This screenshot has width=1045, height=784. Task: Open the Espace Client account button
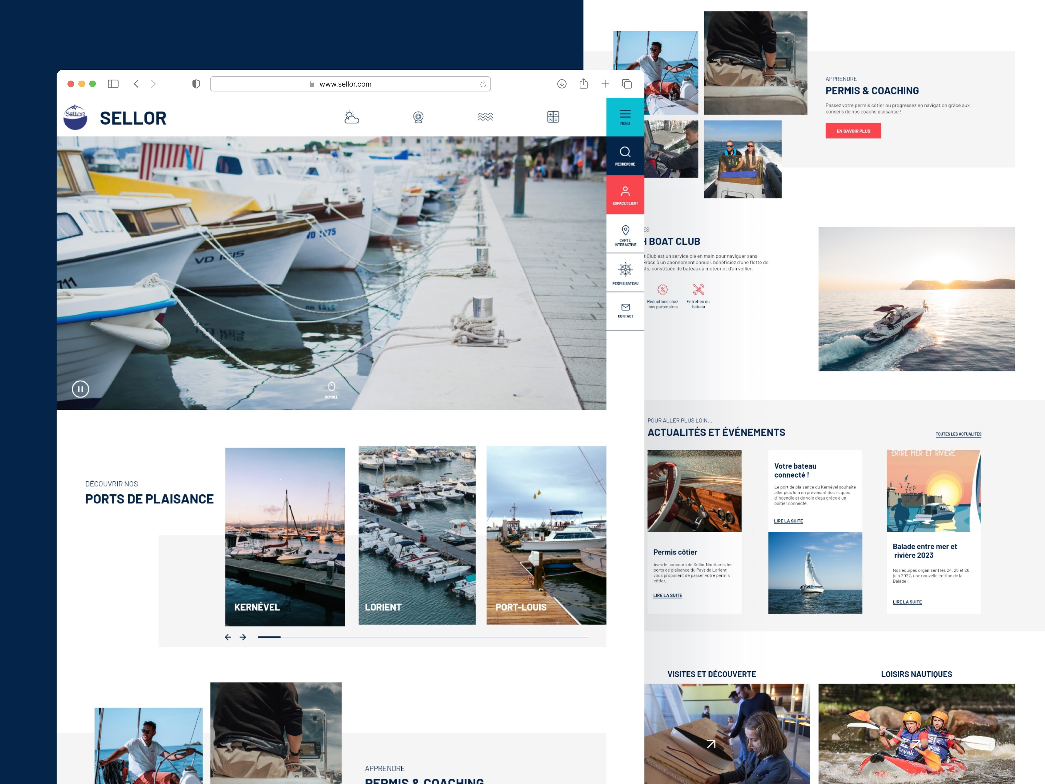[x=625, y=195]
